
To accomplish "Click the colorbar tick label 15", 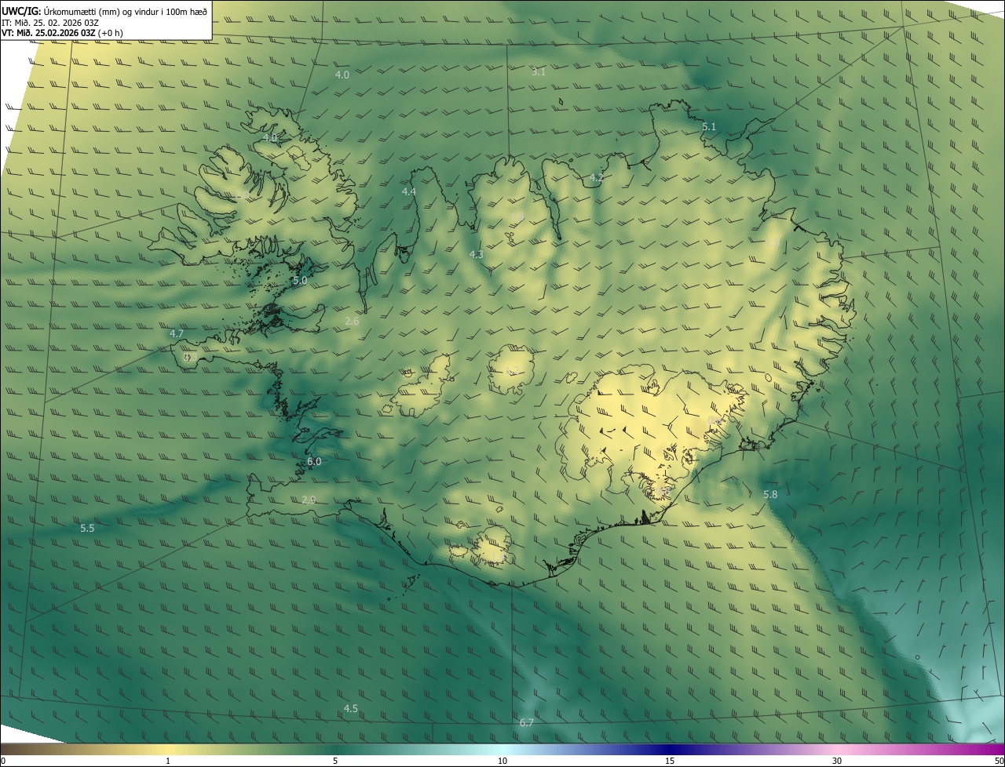I will tap(670, 761).
